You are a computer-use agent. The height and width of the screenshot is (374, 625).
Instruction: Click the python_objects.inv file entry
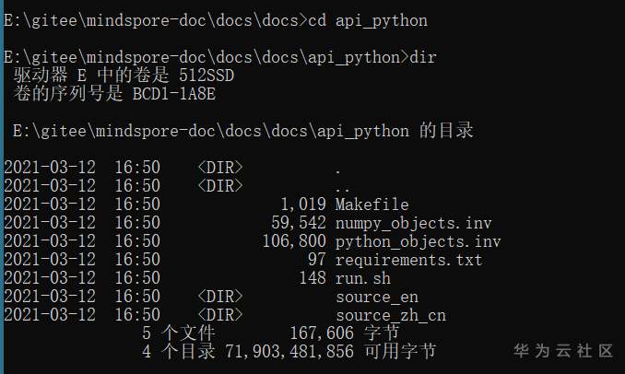418,241
